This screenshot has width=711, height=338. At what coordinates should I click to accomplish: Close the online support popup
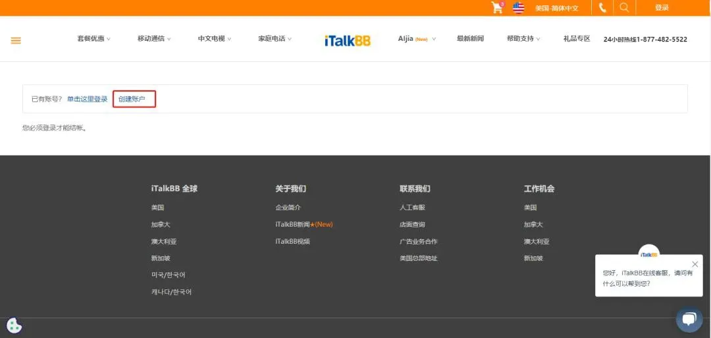pos(695,264)
